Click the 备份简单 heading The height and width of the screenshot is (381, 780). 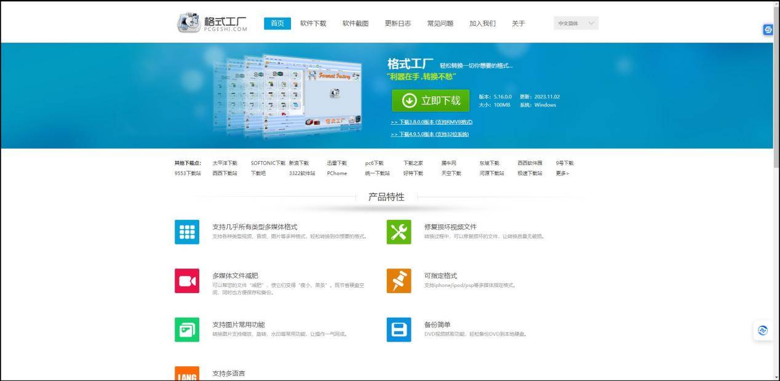tap(437, 324)
